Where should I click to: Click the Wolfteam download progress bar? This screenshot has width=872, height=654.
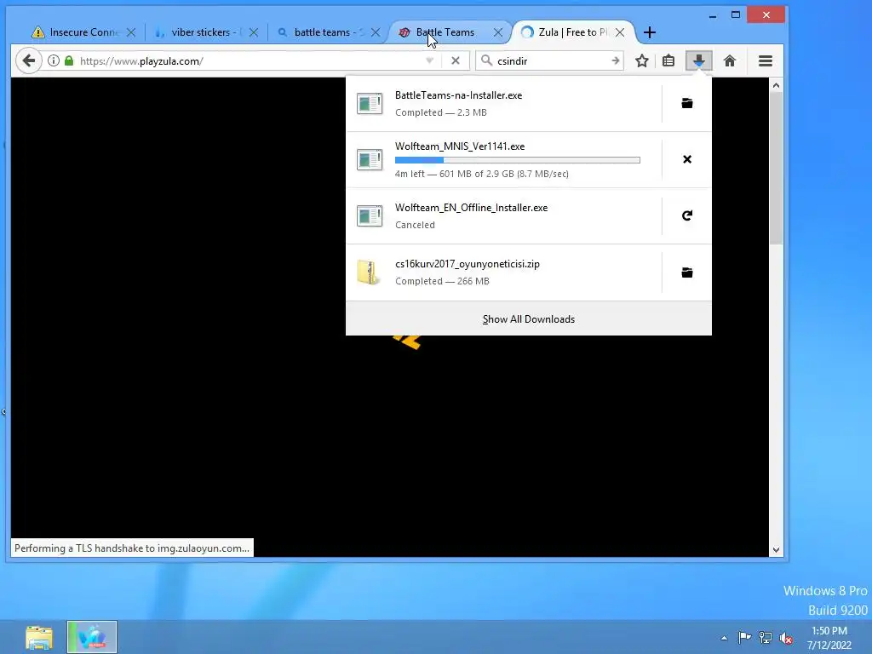coord(517,160)
